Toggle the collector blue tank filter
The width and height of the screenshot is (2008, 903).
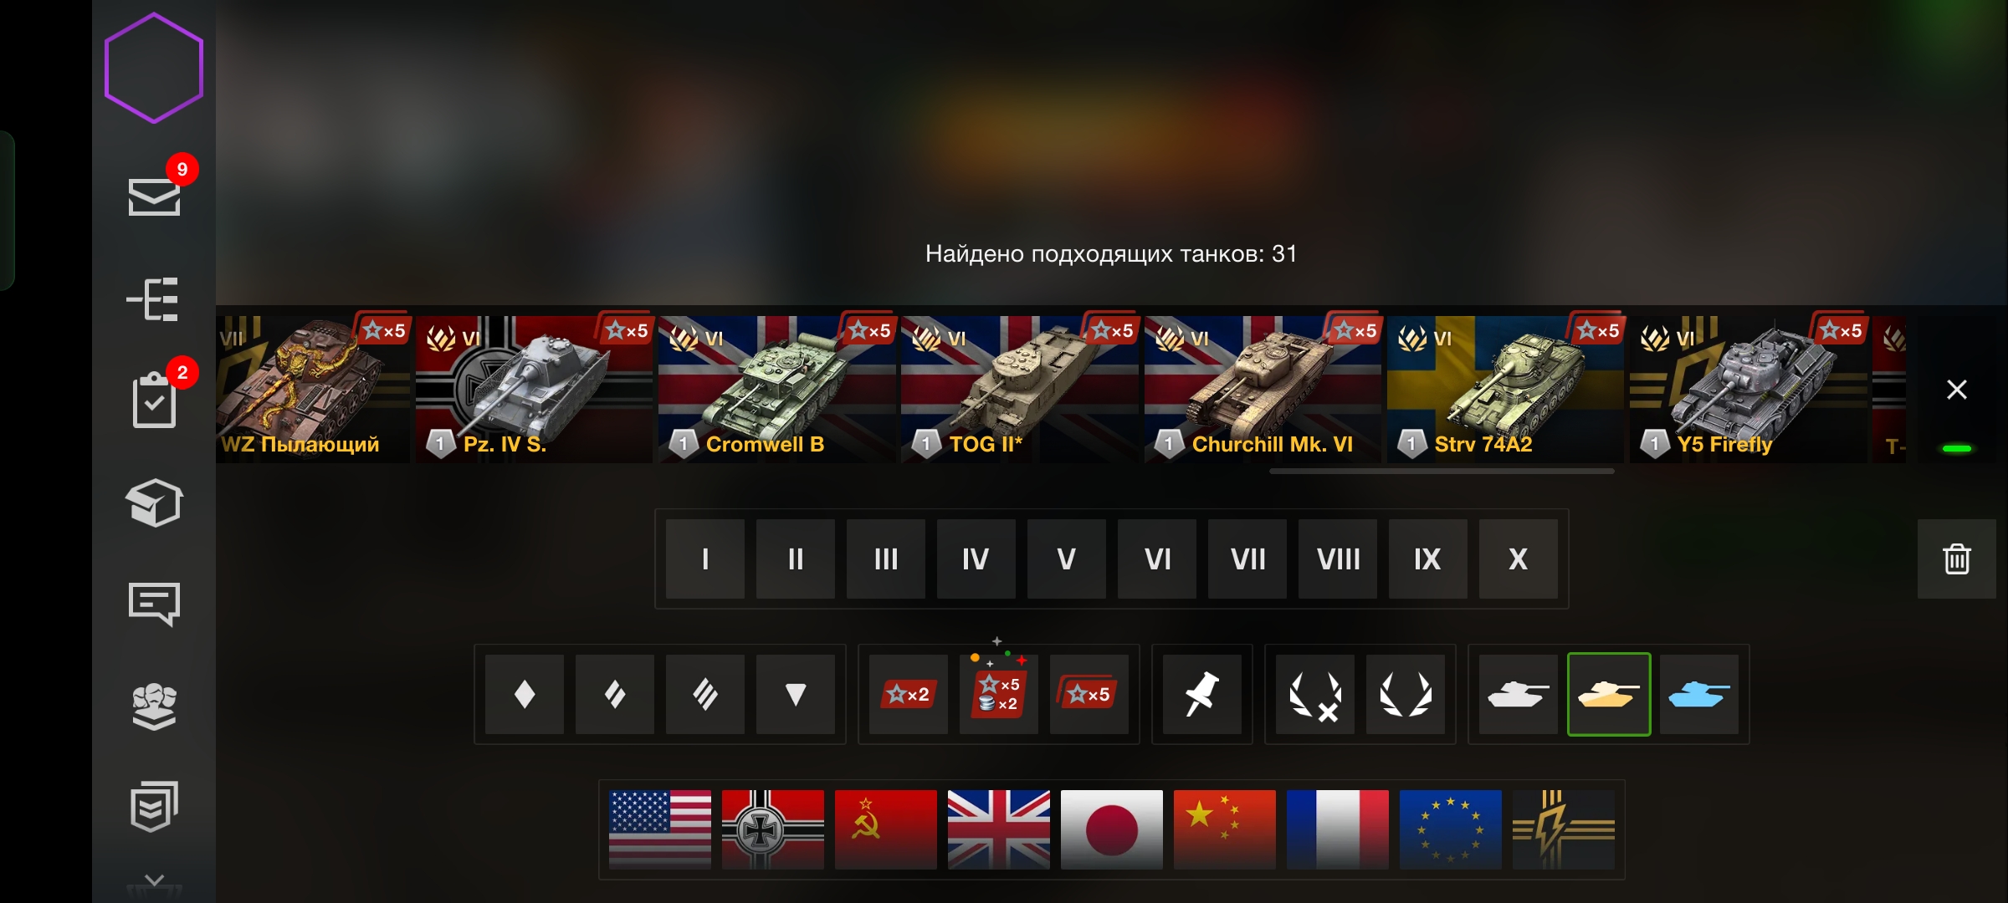pos(1698,694)
